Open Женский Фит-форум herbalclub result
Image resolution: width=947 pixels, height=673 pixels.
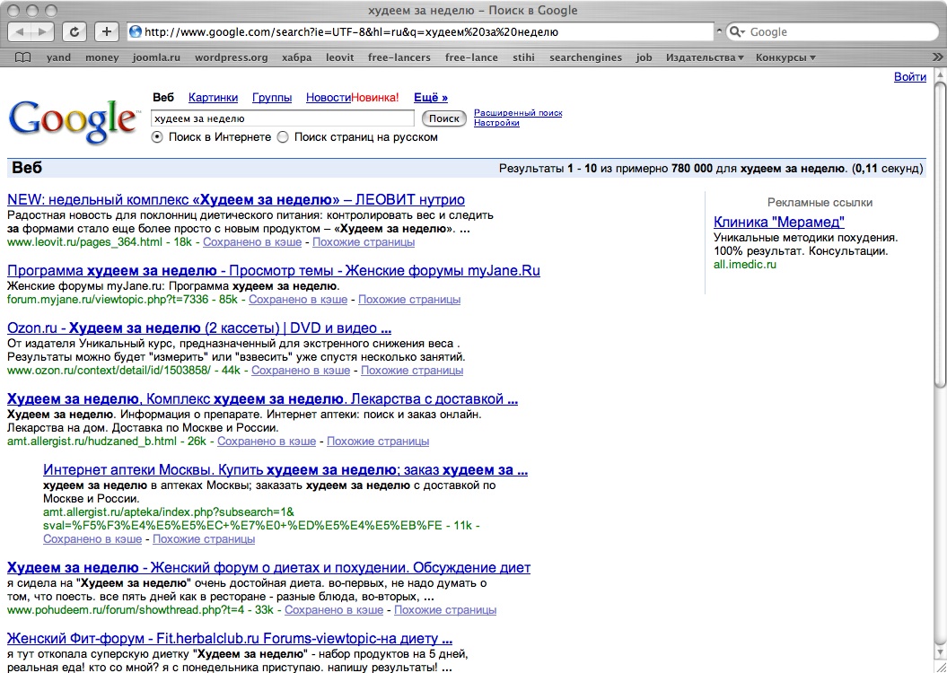tap(230, 639)
